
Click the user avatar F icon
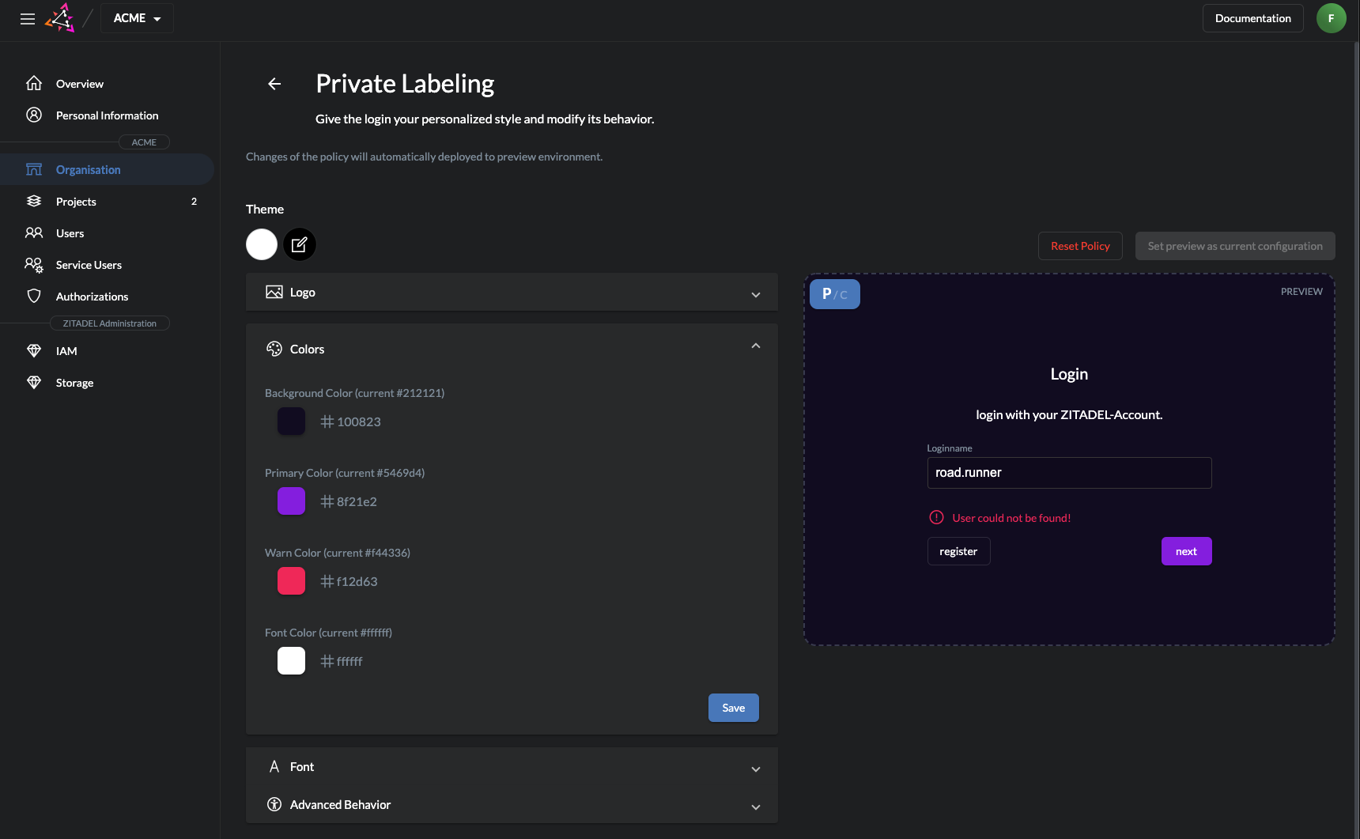1331,18
